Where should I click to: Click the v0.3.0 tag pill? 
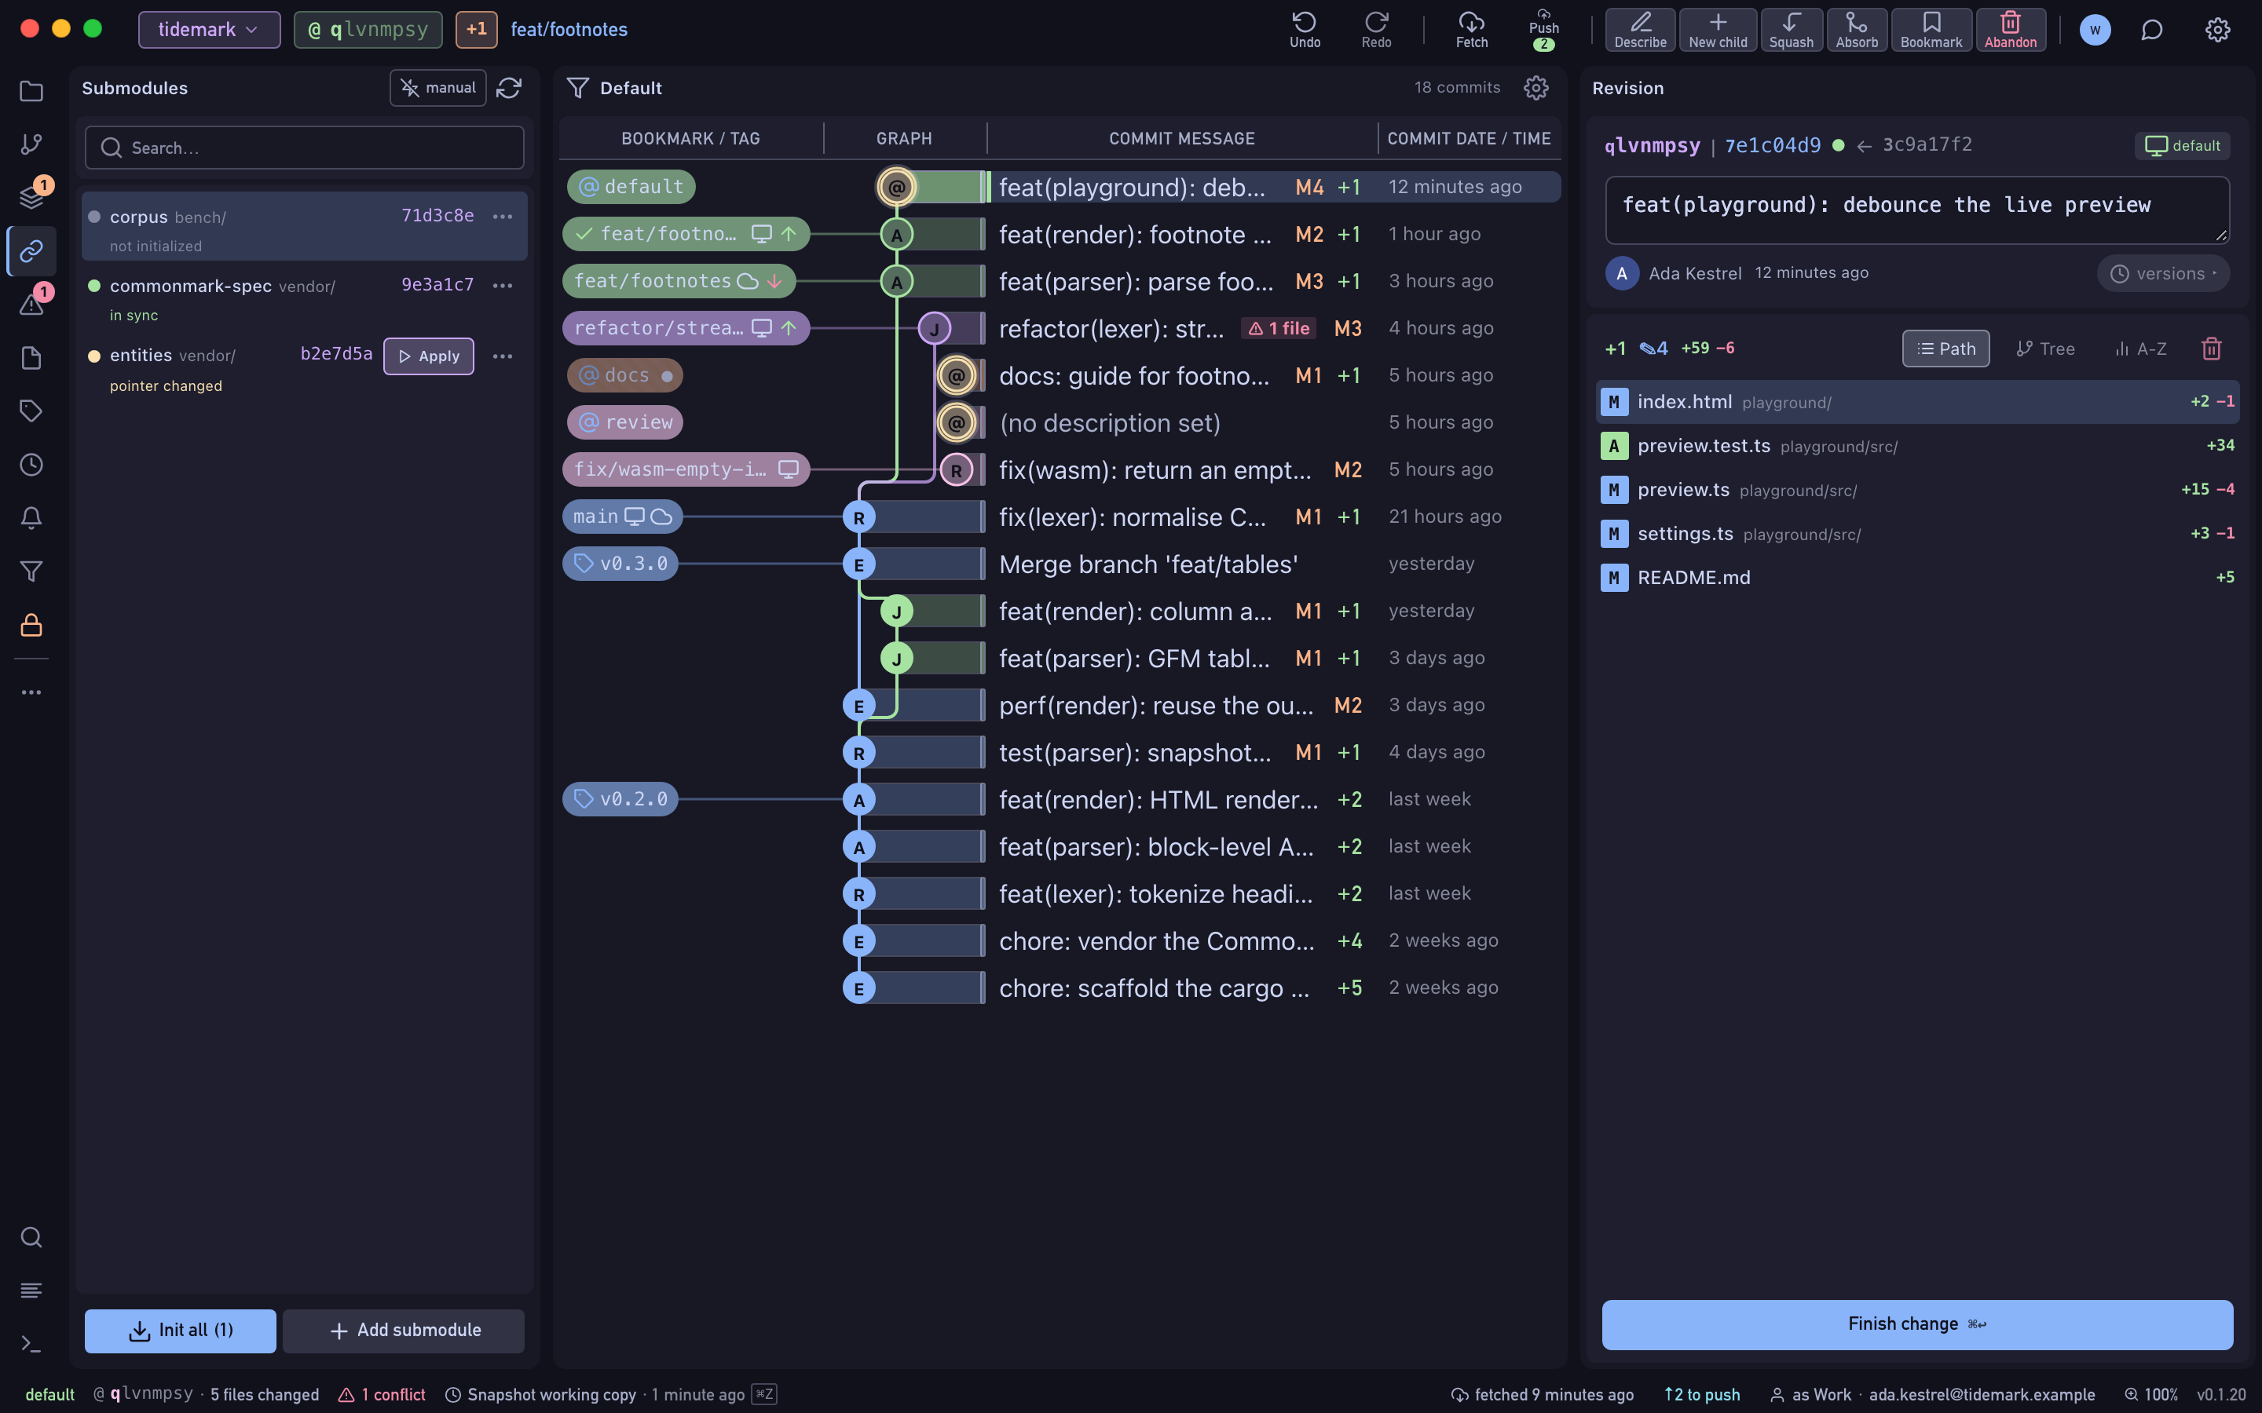(620, 564)
